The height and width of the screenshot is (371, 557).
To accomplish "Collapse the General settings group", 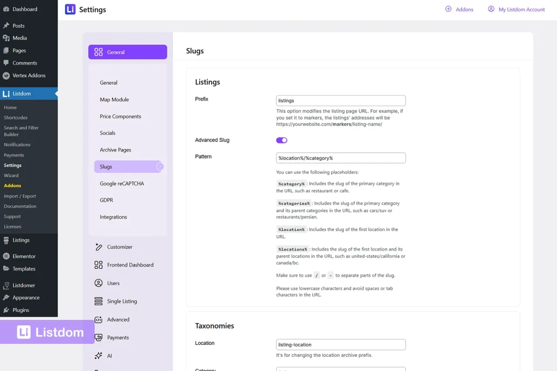I will click(127, 52).
